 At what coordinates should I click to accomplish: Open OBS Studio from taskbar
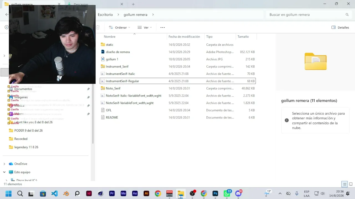[x=192, y=193]
